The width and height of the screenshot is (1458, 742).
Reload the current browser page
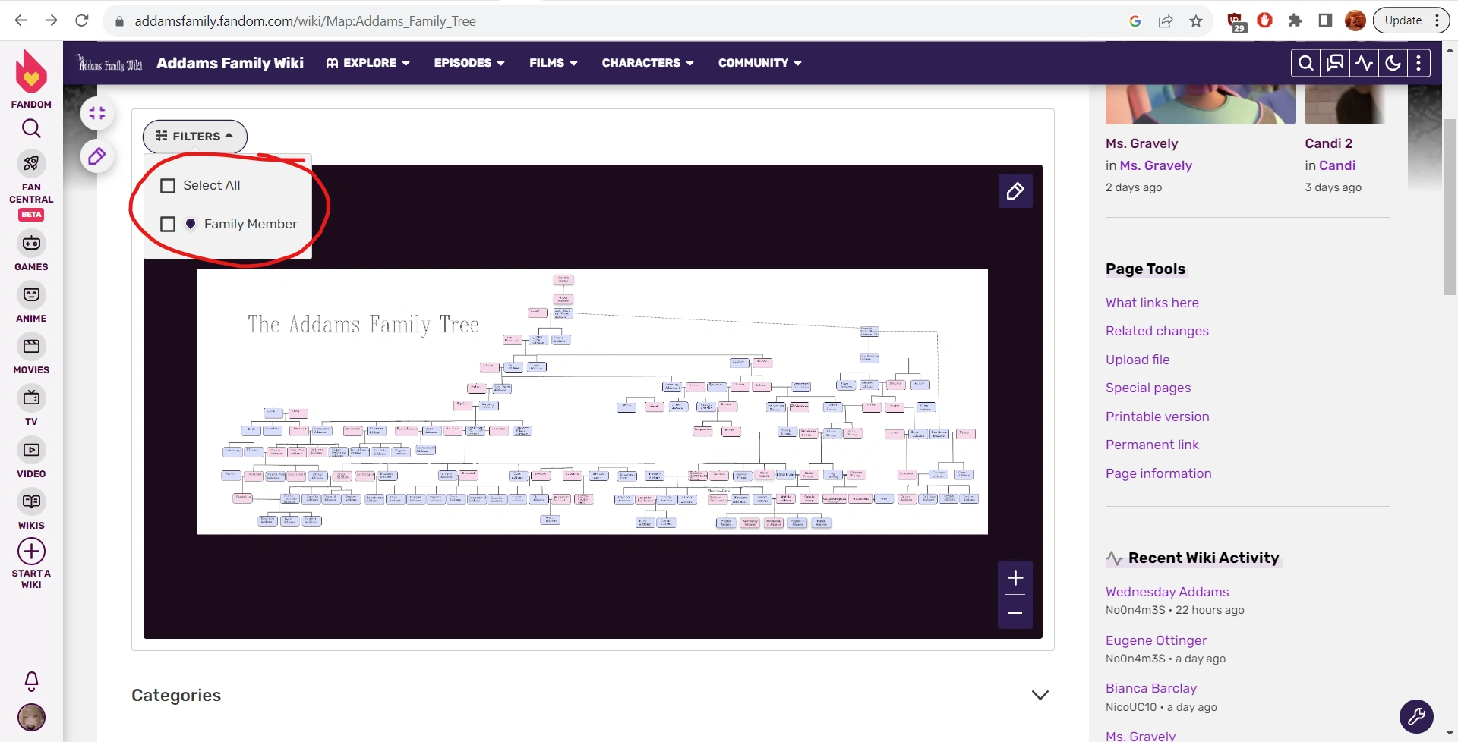click(81, 20)
